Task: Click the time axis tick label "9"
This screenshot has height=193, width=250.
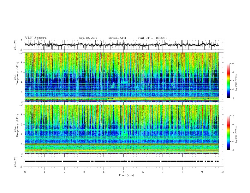Action: tap(202, 172)
